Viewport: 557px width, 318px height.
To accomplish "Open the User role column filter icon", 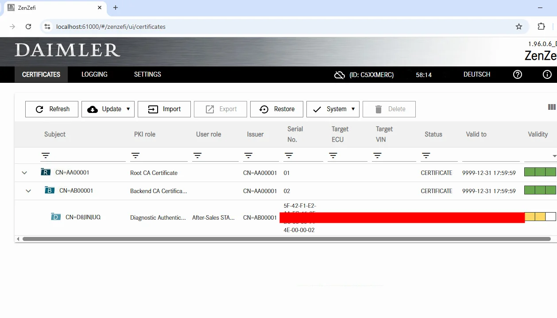I will point(197,155).
